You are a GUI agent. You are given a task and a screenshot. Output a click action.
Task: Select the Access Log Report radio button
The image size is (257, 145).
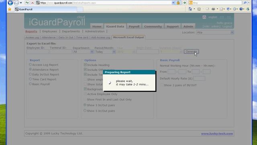[x=31, y=64]
